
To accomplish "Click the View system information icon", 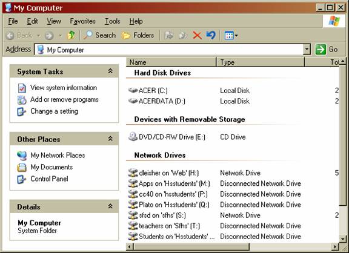I will coord(22,88).
